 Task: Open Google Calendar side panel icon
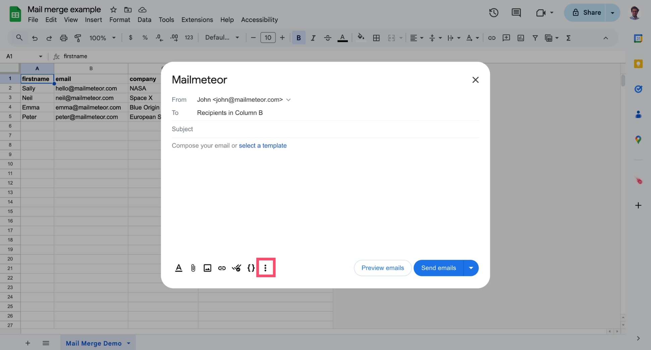[638, 39]
